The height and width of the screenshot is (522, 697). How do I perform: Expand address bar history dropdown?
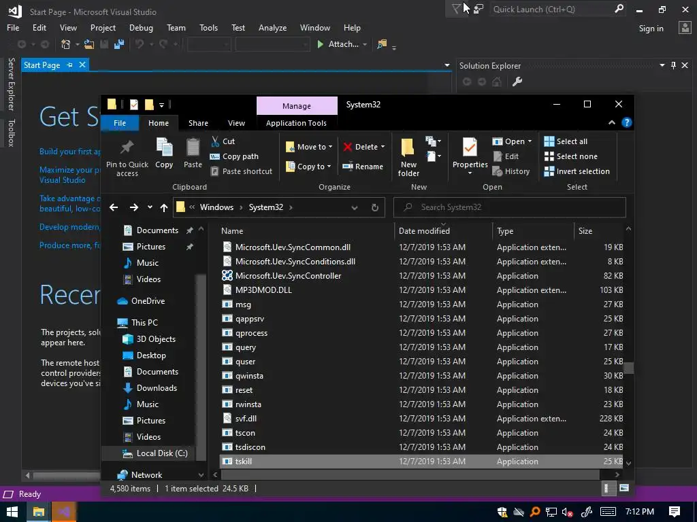click(x=354, y=207)
